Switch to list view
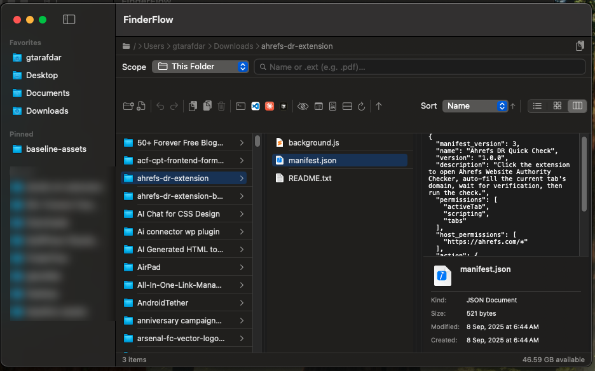The width and height of the screenshot is (595, 371). 537,106
